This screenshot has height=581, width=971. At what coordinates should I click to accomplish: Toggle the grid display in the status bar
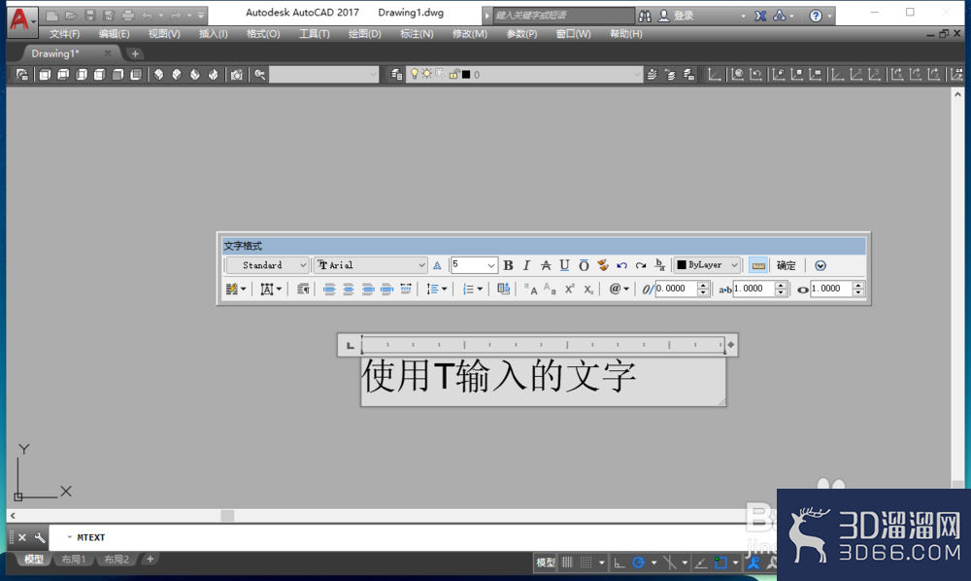tap(568, 563)
